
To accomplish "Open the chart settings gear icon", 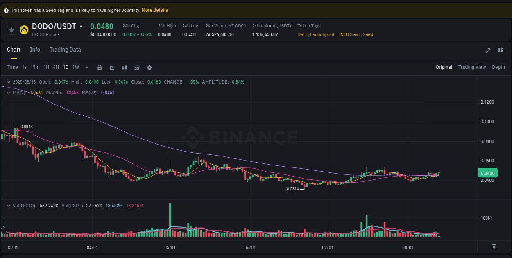I will click(149, 67).
